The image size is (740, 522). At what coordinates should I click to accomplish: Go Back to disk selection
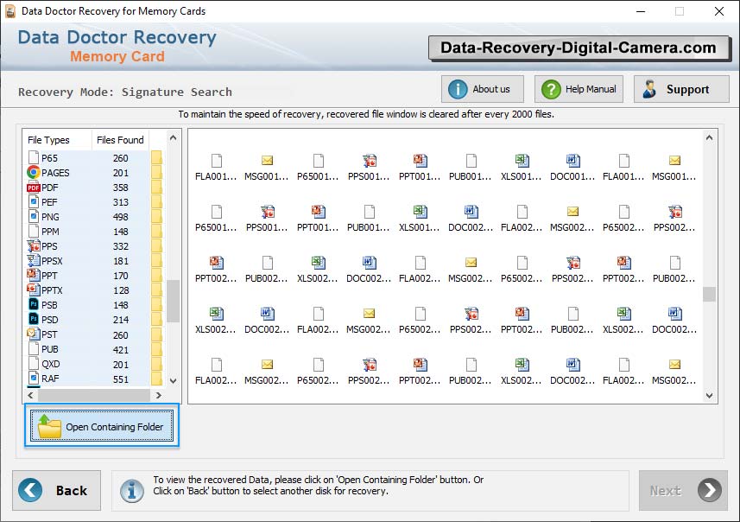point(57,490)
